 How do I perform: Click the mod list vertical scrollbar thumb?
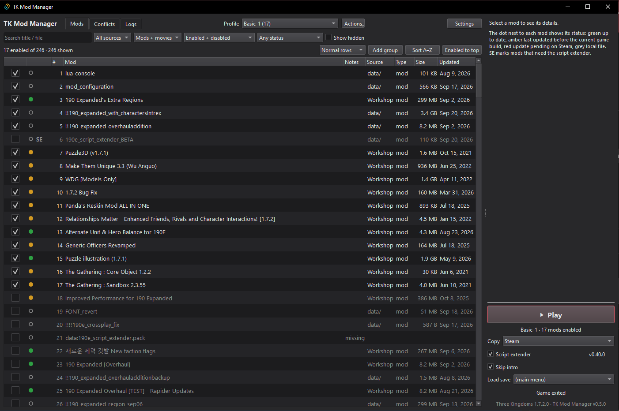coord(479,81)
